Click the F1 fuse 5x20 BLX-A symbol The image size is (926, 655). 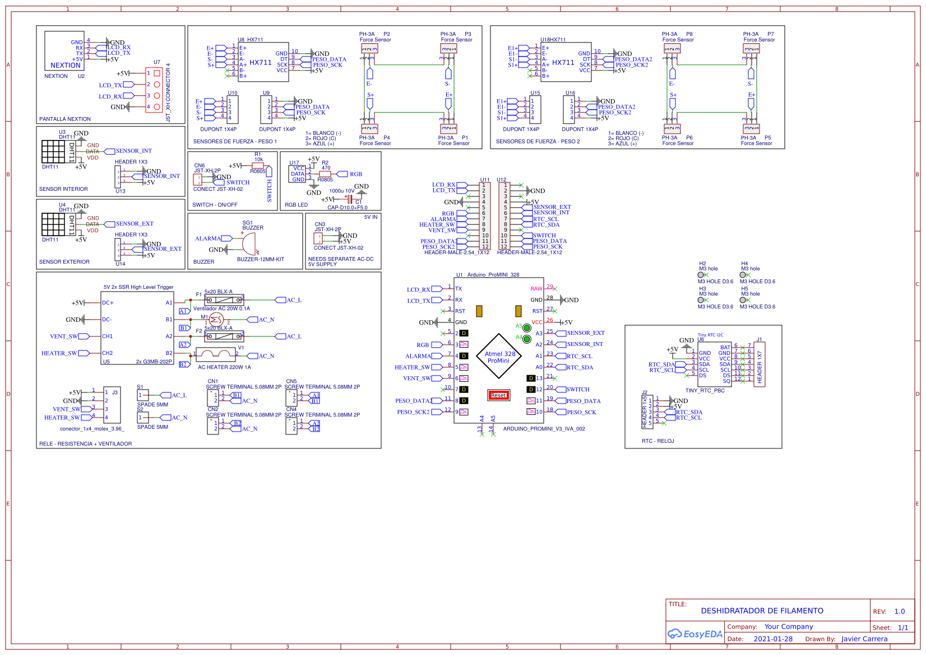224,301
